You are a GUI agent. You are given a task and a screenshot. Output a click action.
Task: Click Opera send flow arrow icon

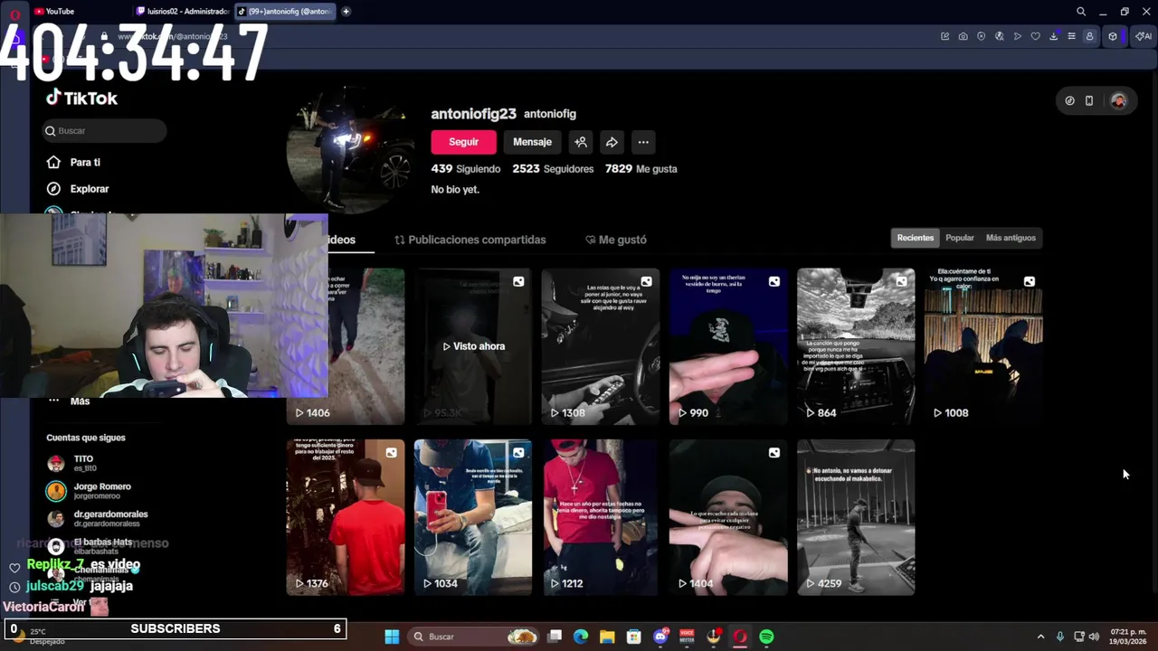click(x=1017, y=36)
